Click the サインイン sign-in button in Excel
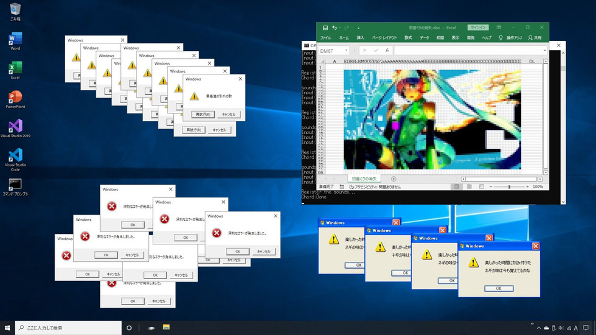Screen dimensions: 596x335 [x=478, y=27]
